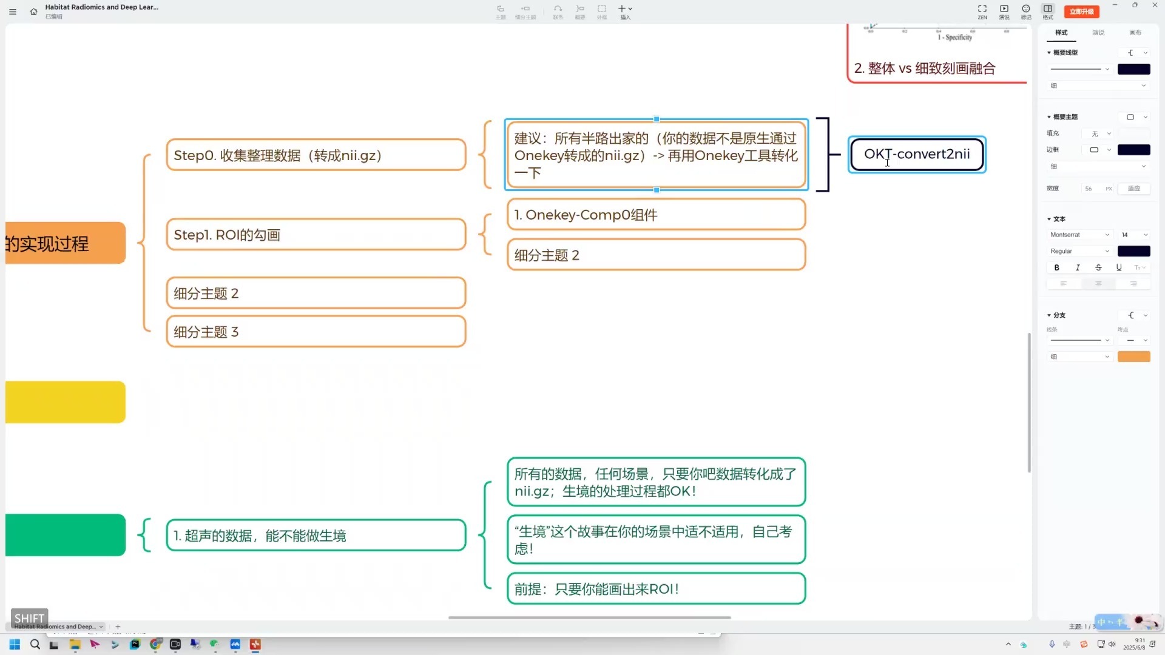Open Chrome from the taskbar
Screen dimensions: 1165x655
point(155,645)
